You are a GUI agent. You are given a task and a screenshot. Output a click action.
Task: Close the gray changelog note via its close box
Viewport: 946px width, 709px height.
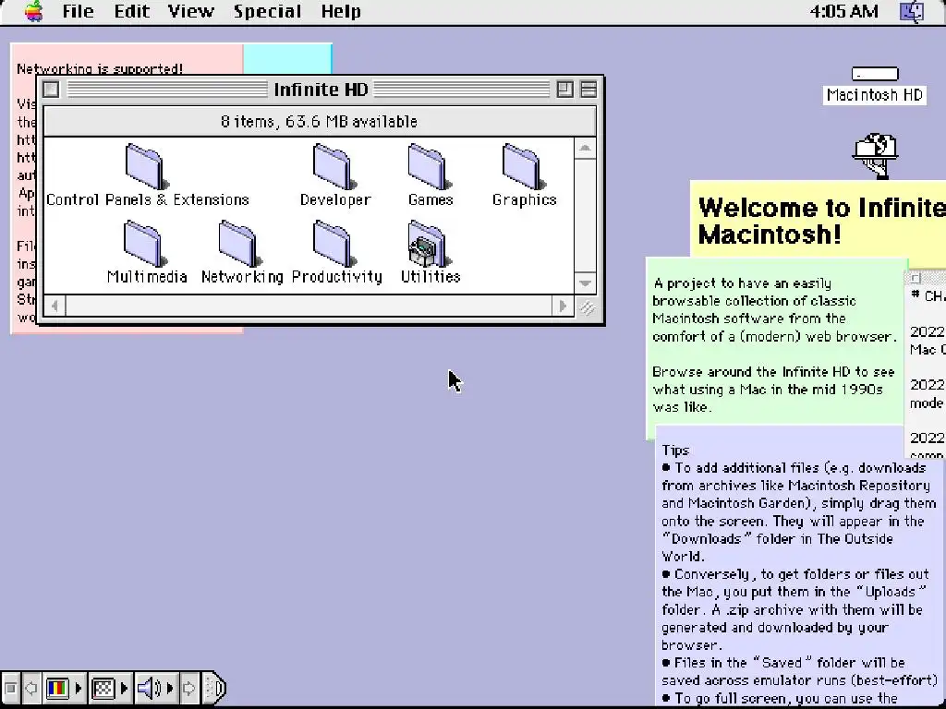coord(916,278)
